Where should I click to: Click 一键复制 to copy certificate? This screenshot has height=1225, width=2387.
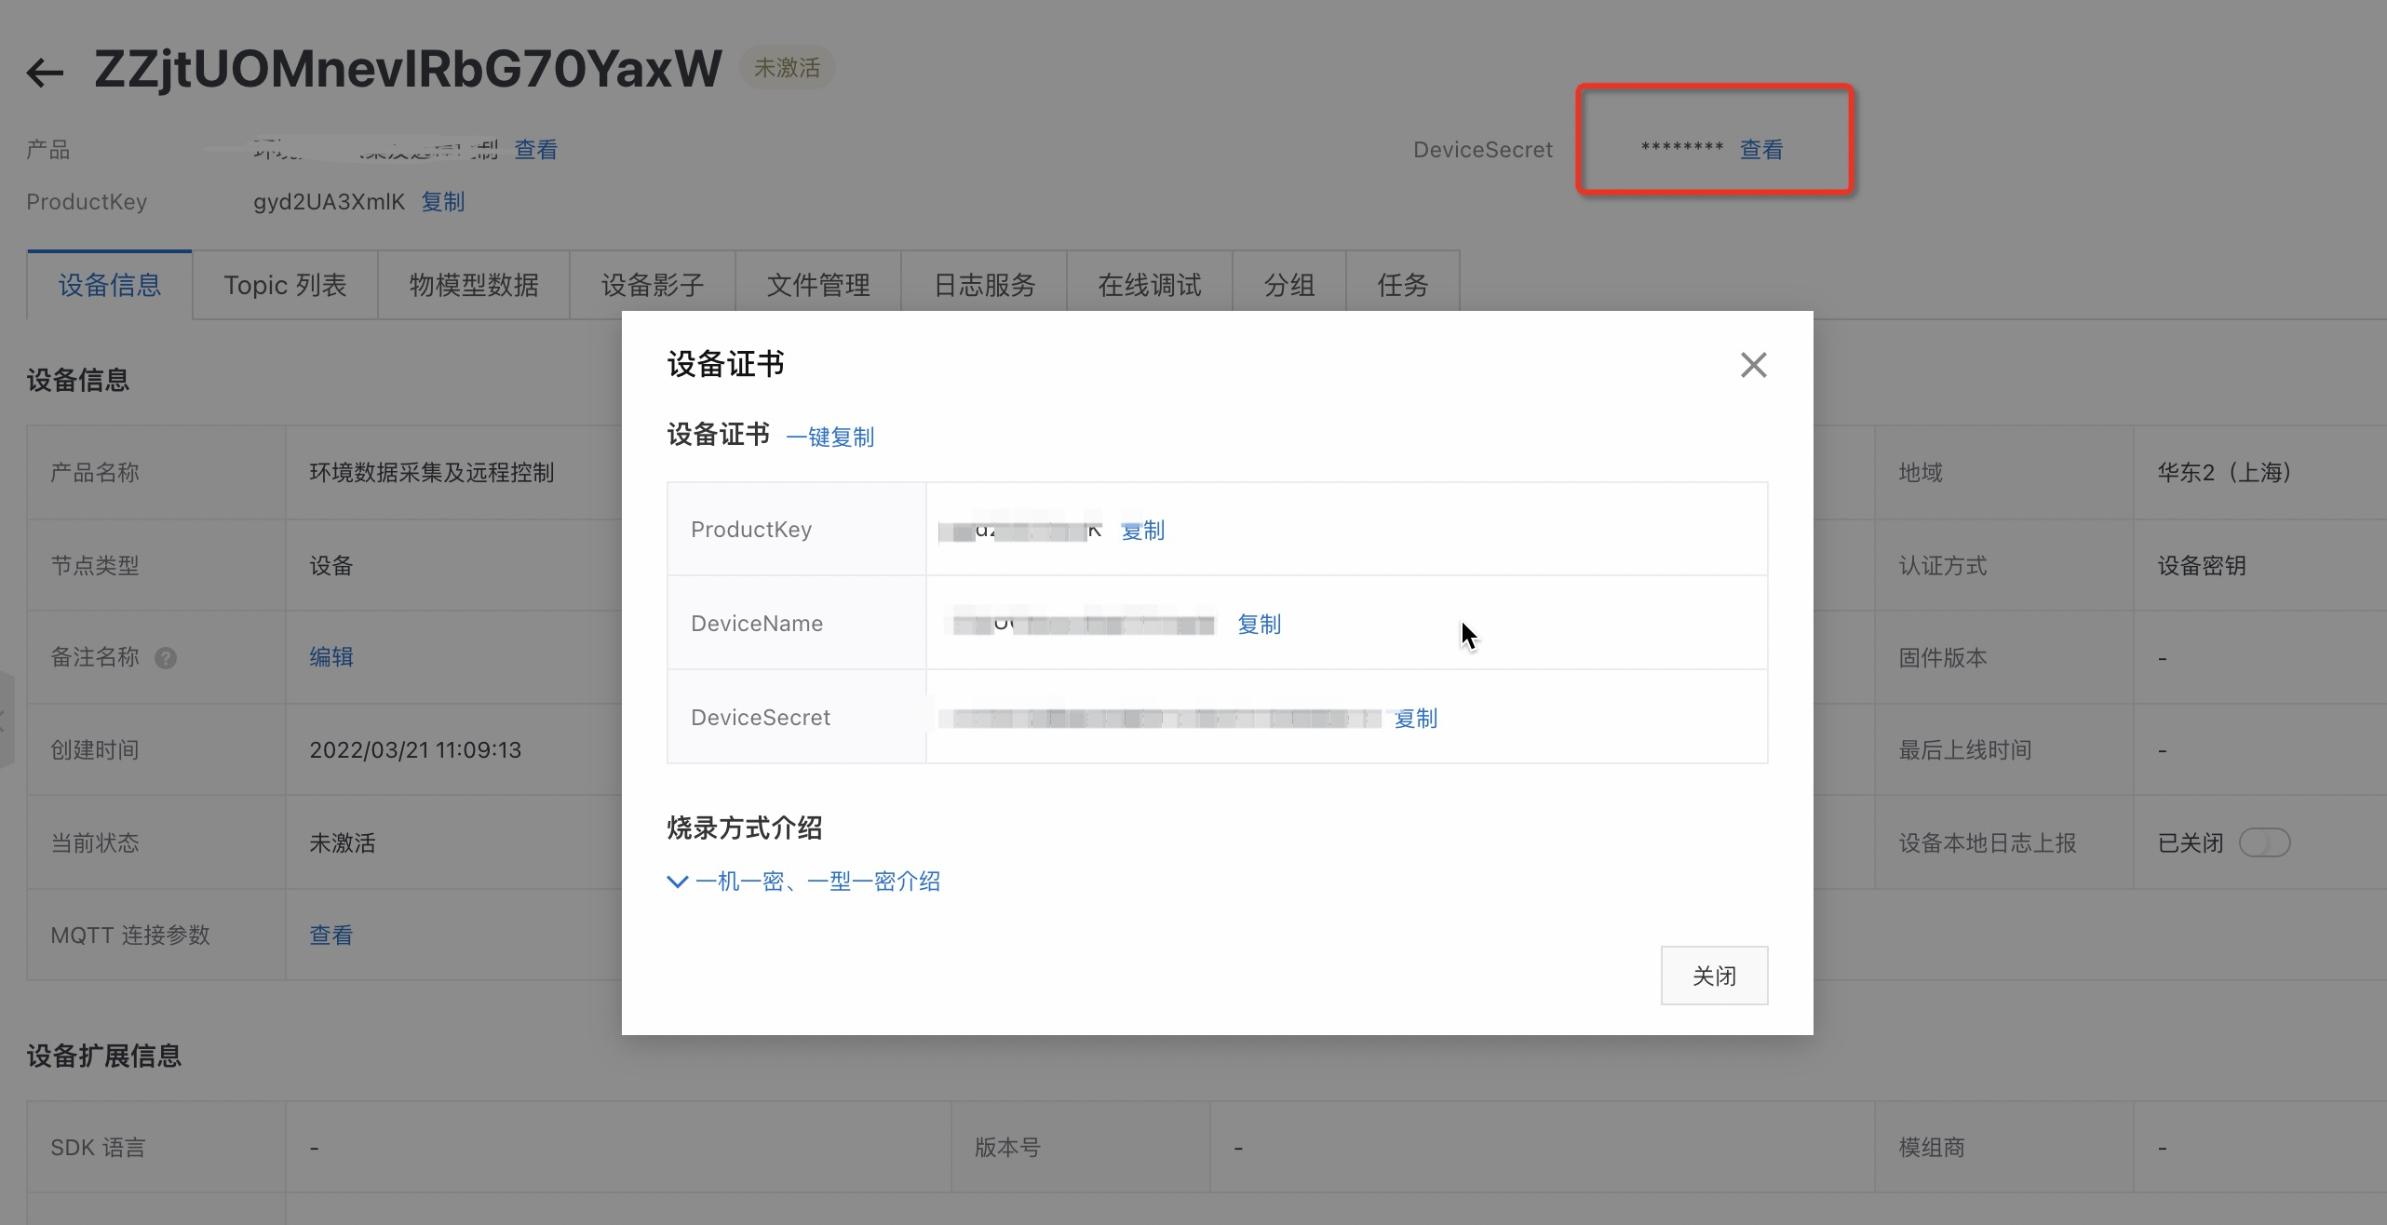[830, 437]
